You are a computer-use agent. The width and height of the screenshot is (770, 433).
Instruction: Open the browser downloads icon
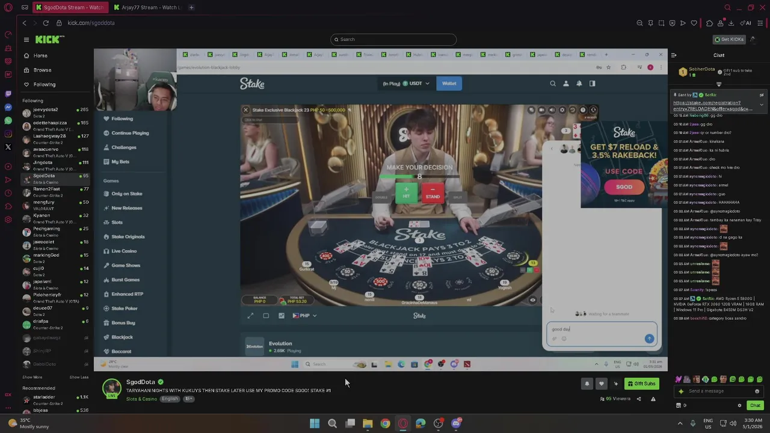pyautogui.click(x=731, y=23)
